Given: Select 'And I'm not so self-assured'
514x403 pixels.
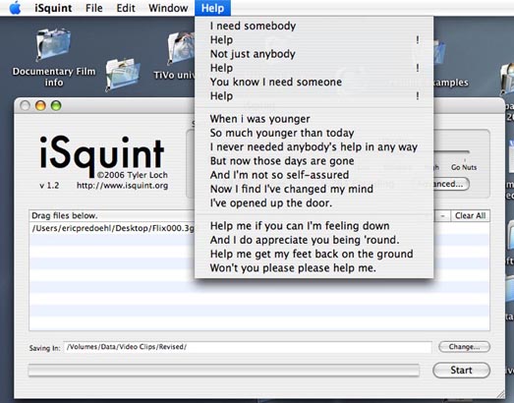Looking at the screenshot, I should click(x=314, y=175).
